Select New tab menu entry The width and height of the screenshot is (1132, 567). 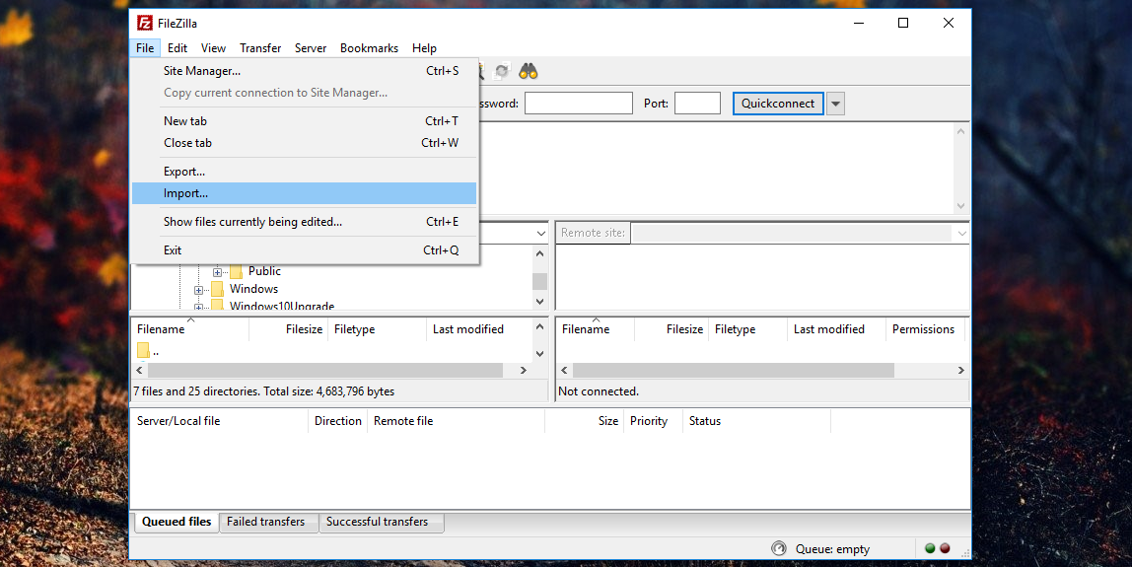click(304, 121)
